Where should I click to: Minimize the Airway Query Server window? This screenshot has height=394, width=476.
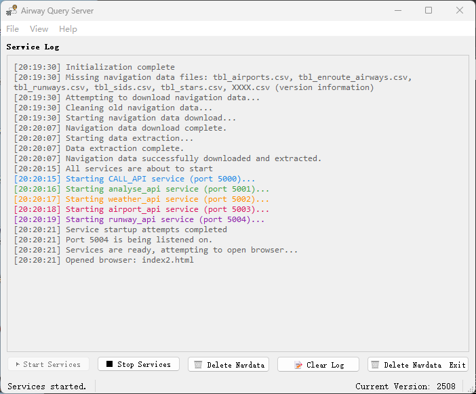point(397,11)
